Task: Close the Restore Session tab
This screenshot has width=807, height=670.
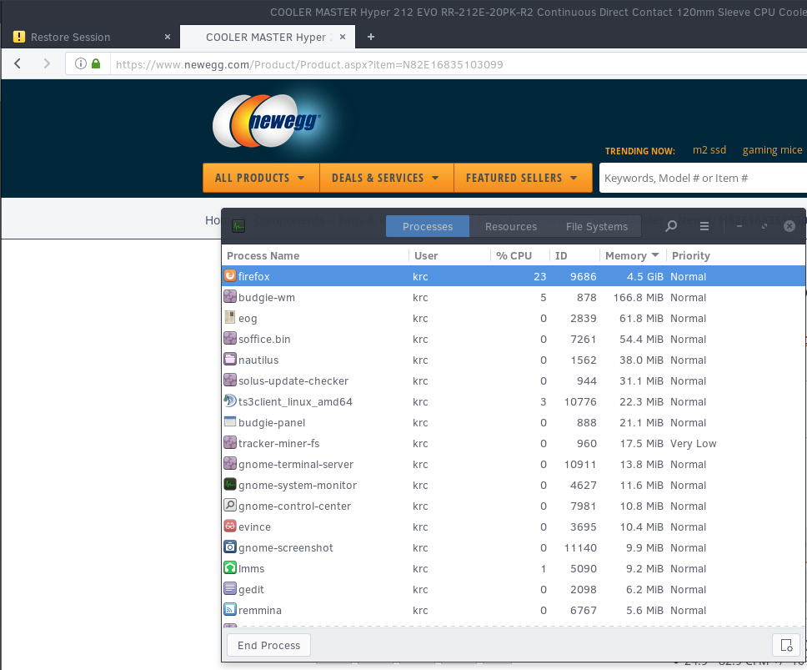Action: [168, 37]
